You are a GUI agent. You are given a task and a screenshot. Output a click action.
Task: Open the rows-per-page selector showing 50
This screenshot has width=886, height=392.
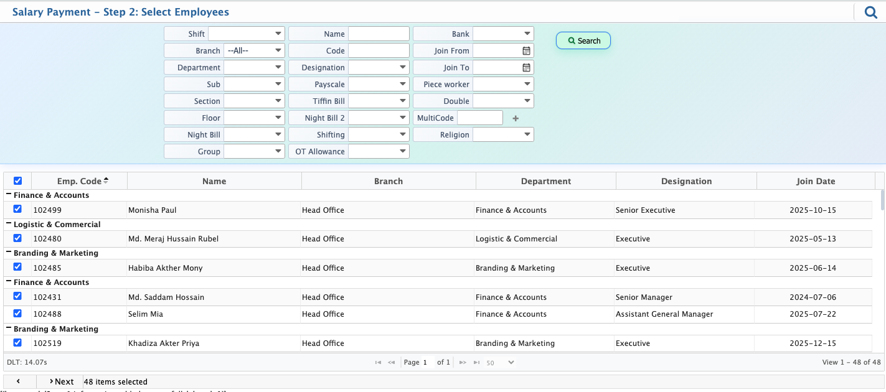click(x=501, y=362)
